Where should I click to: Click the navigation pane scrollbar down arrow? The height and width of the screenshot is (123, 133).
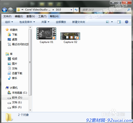tap(30, 110)
